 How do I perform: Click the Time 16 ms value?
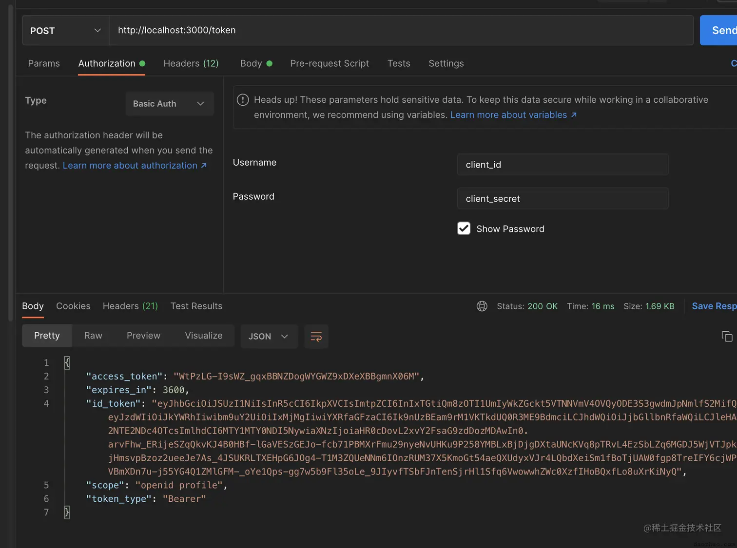(603, 306)
